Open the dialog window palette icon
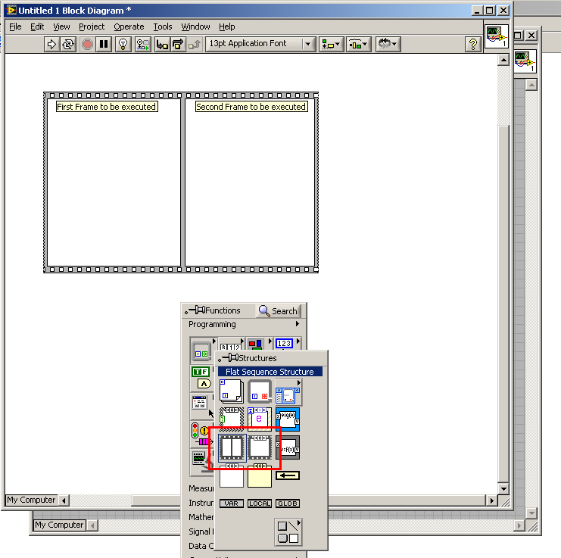Viewport: 561px width, 558px height. (199, 403)
